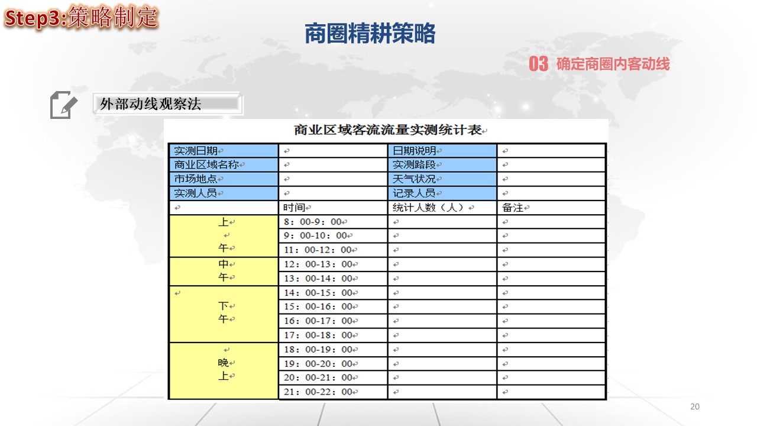Click the table title 商业区域客流流量实测统计表
This screenshot has width=757, height=426.
[387, 131]
